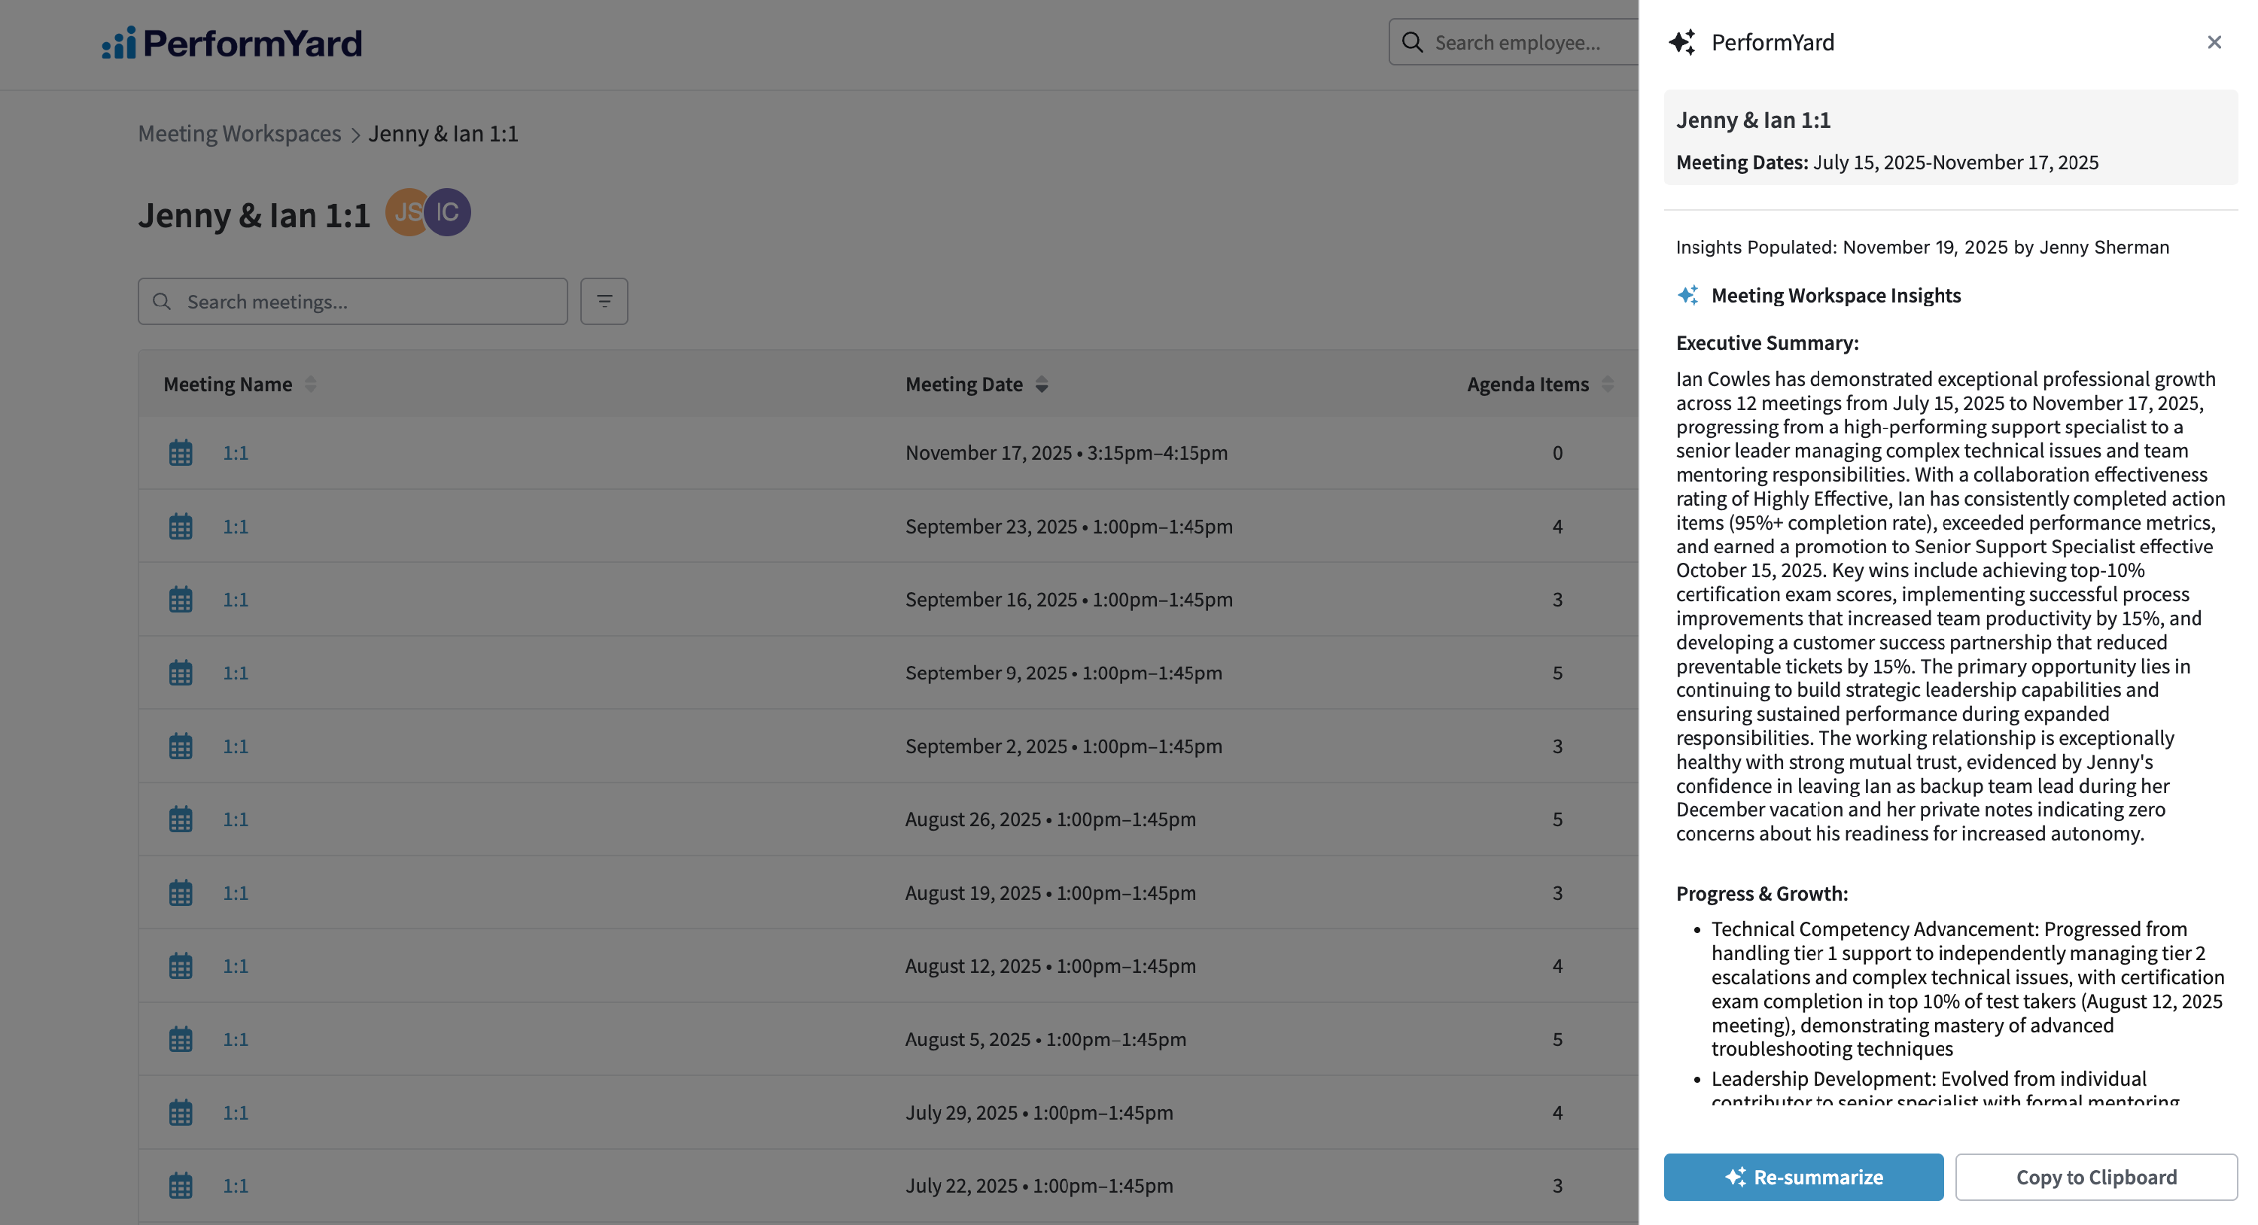Click the Re-summarize button

[1803, 1177]
